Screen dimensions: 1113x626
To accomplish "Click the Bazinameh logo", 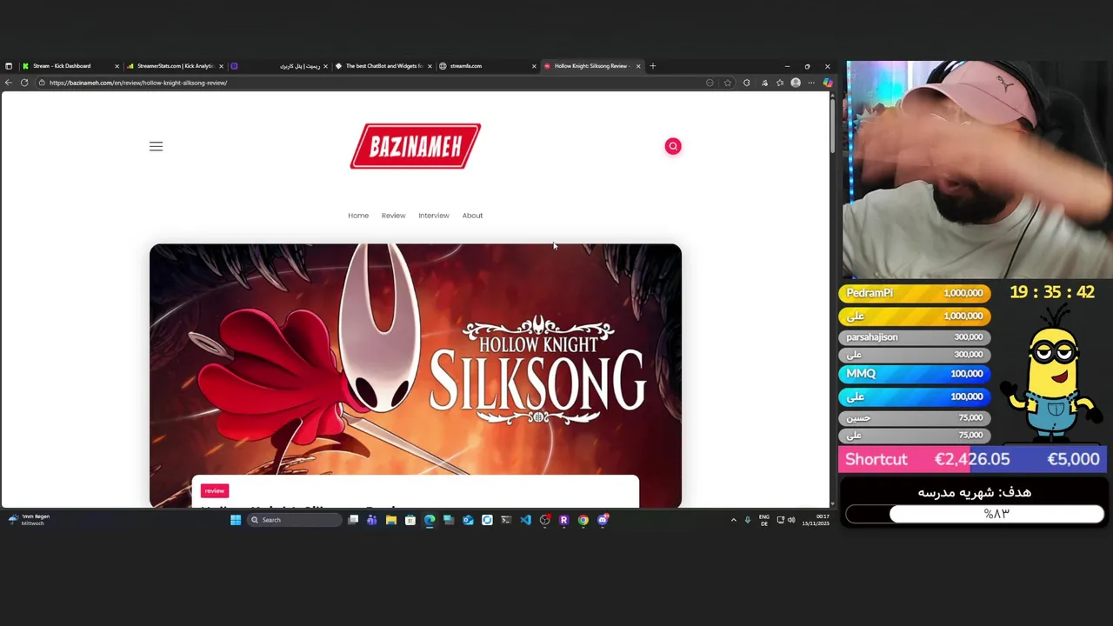I will click(x=415, y=146).
